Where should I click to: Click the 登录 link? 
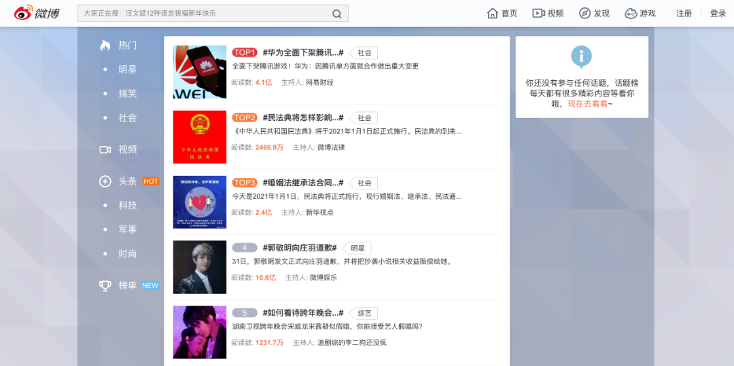point(718,14)
